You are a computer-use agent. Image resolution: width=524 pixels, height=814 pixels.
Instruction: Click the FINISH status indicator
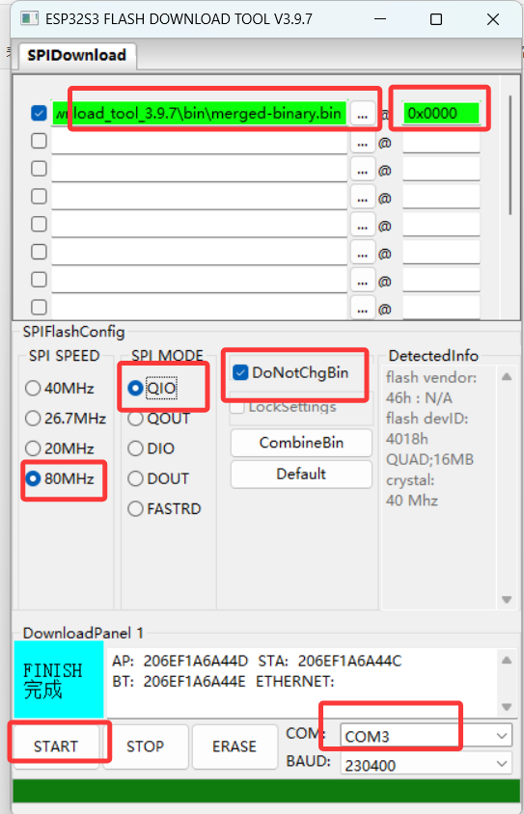(59, 680)
